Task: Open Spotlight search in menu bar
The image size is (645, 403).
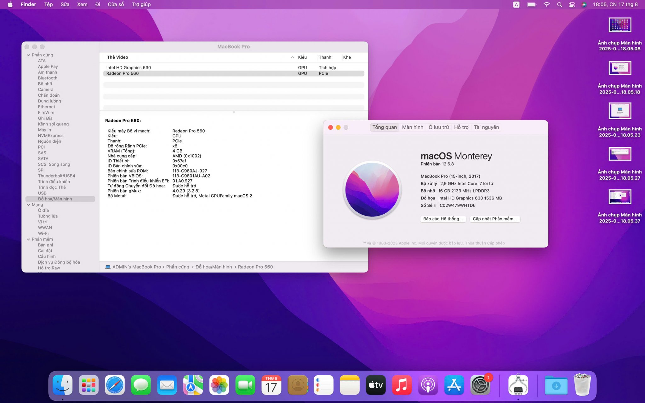Action: (x=559, y=4)
